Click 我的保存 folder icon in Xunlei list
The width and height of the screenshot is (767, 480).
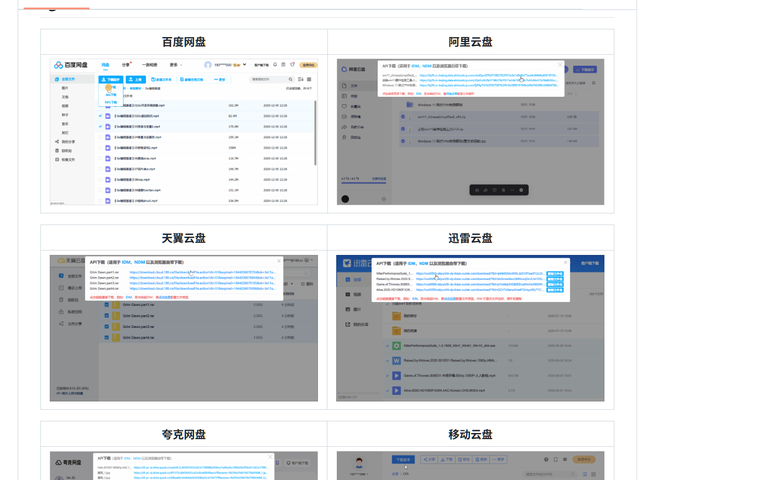pos(396,316)
